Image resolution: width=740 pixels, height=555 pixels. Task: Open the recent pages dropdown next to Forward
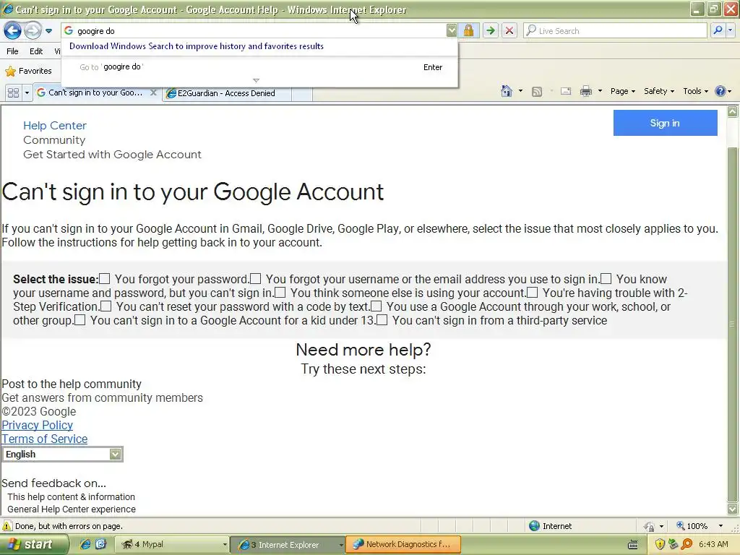(x=48, y=31)
